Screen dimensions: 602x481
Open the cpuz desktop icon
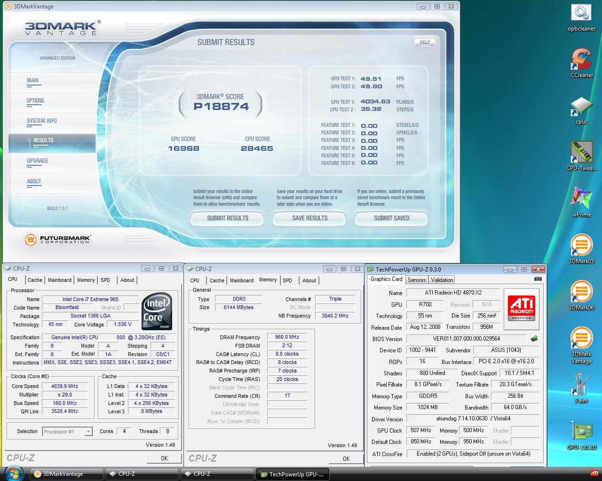[581, 110]
